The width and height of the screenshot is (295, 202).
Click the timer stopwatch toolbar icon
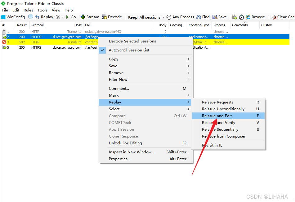tap(241, 17)
